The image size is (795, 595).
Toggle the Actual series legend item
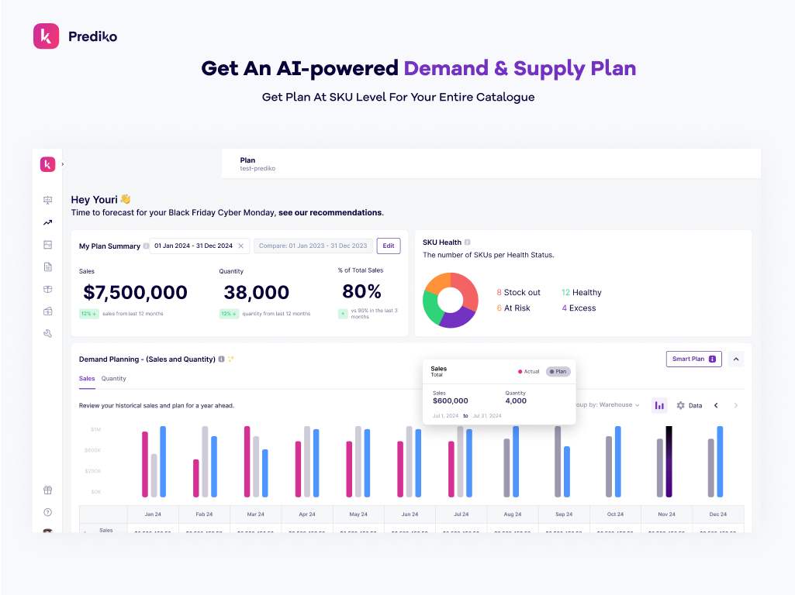tap(528, 372)
